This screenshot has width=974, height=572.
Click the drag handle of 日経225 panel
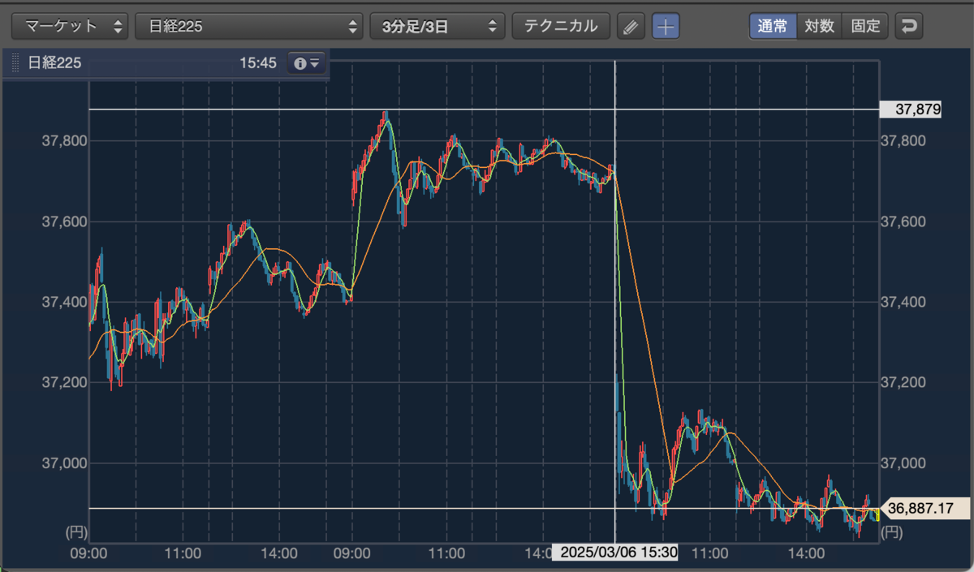click(15, 63)
